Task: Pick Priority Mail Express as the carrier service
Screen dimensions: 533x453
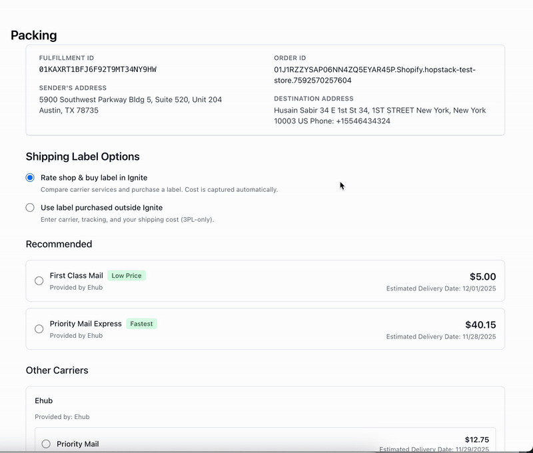Action: [x=39, y=328]
